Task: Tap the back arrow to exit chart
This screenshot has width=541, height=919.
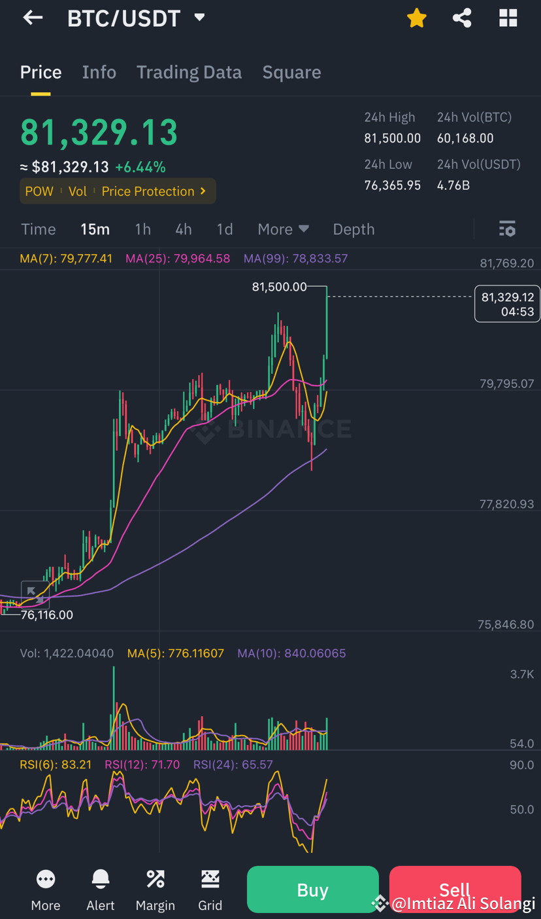Action: (32, 18)
